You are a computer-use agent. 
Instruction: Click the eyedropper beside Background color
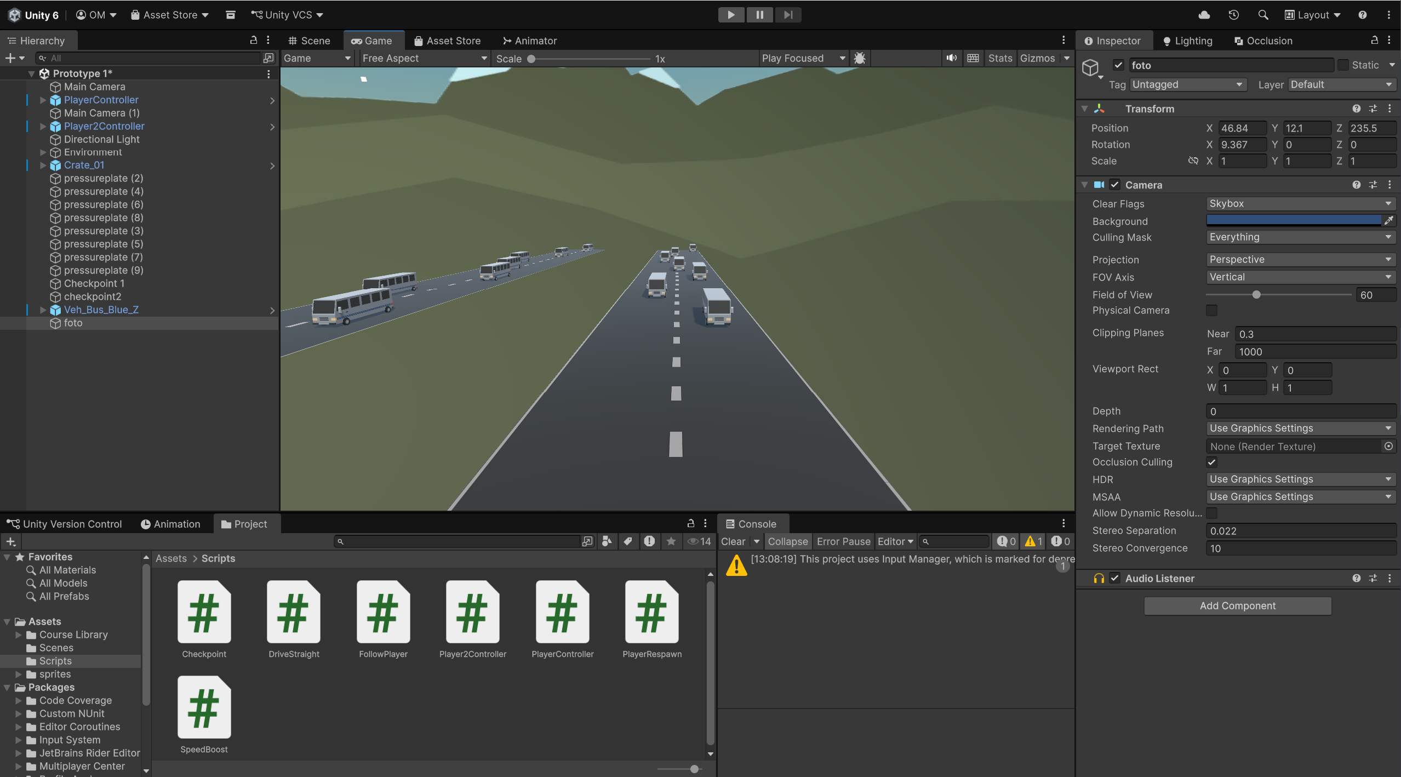1389,220
